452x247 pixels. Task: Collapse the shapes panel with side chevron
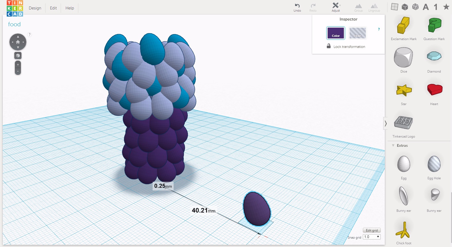pos(386,123)
